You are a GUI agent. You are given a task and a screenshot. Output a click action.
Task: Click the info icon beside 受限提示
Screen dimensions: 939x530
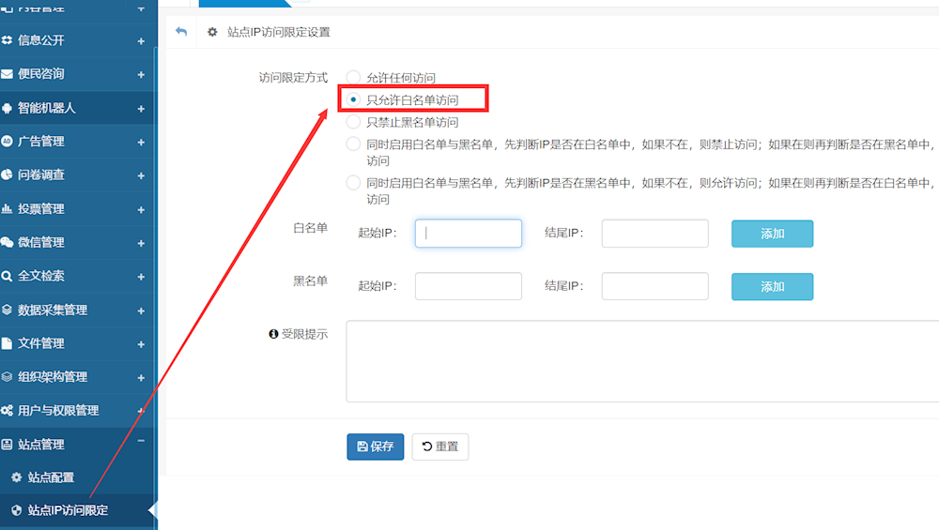tap(273, 334)
